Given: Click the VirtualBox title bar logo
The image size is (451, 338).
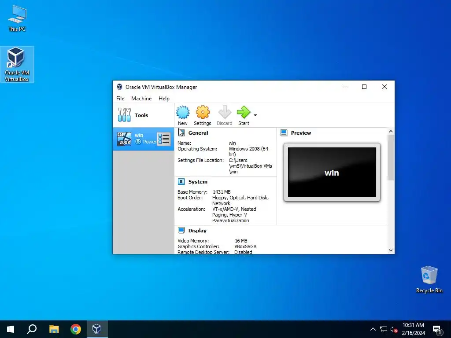Looking at the screenshot, I should (x=119, y=87).
